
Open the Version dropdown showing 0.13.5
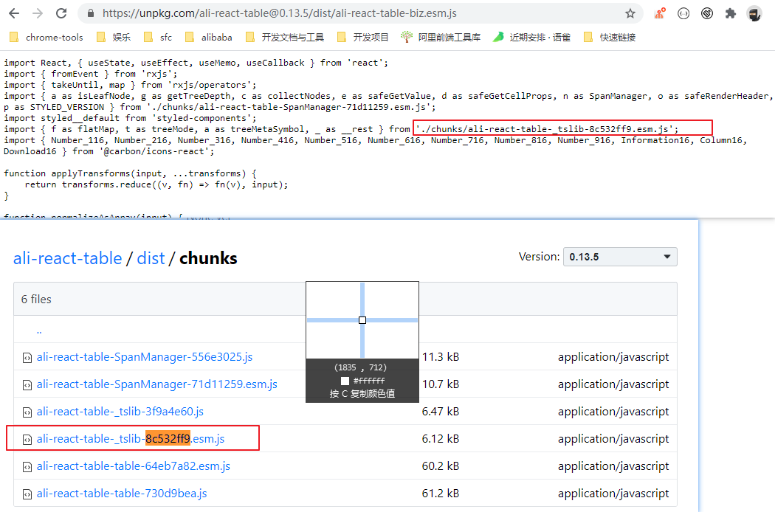point(620,257)
